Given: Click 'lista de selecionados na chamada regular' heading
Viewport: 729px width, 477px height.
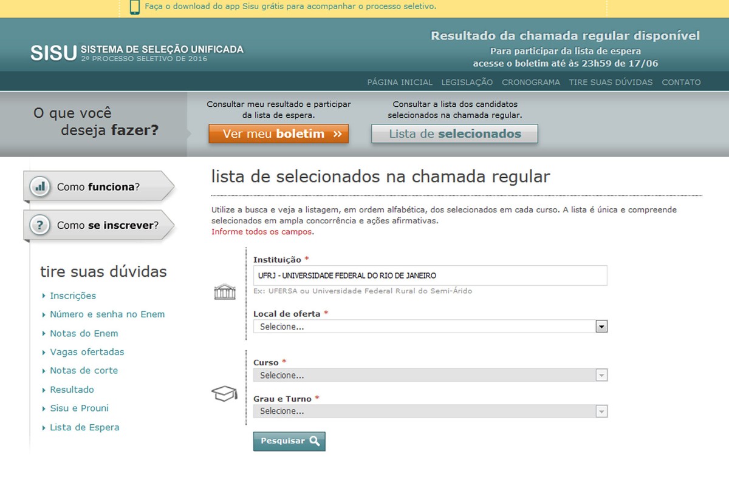Looking at the screenshot, I should coord(381,177).
